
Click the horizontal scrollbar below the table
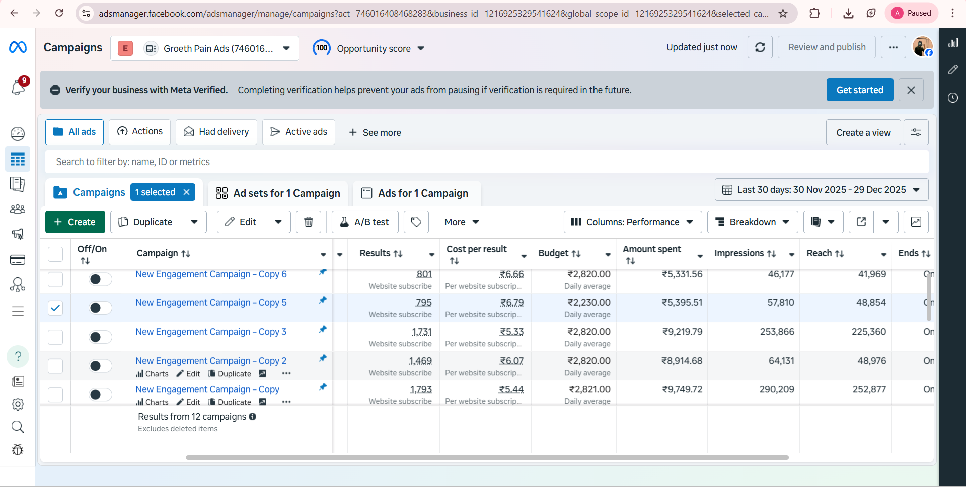(487, 457)
